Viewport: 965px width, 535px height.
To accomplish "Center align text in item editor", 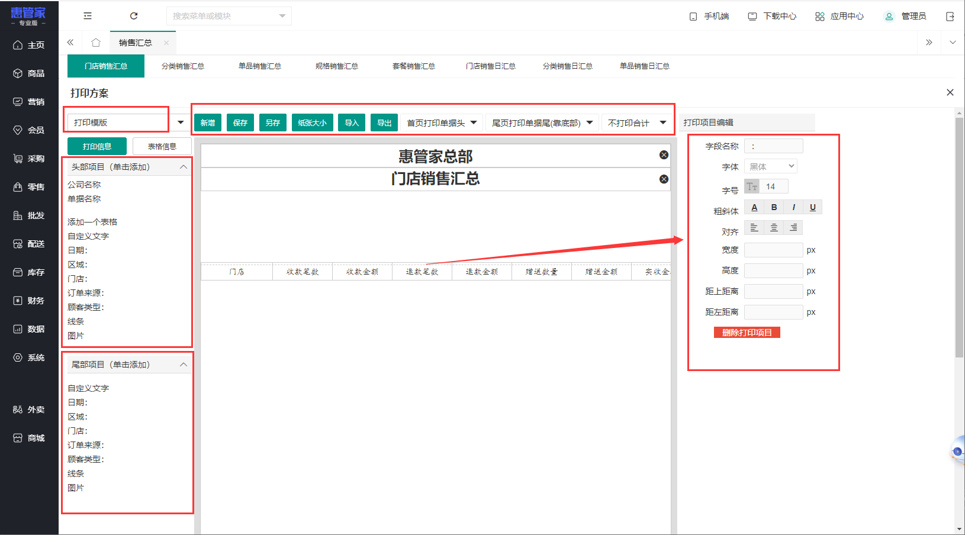I will [x=774, y=228].
